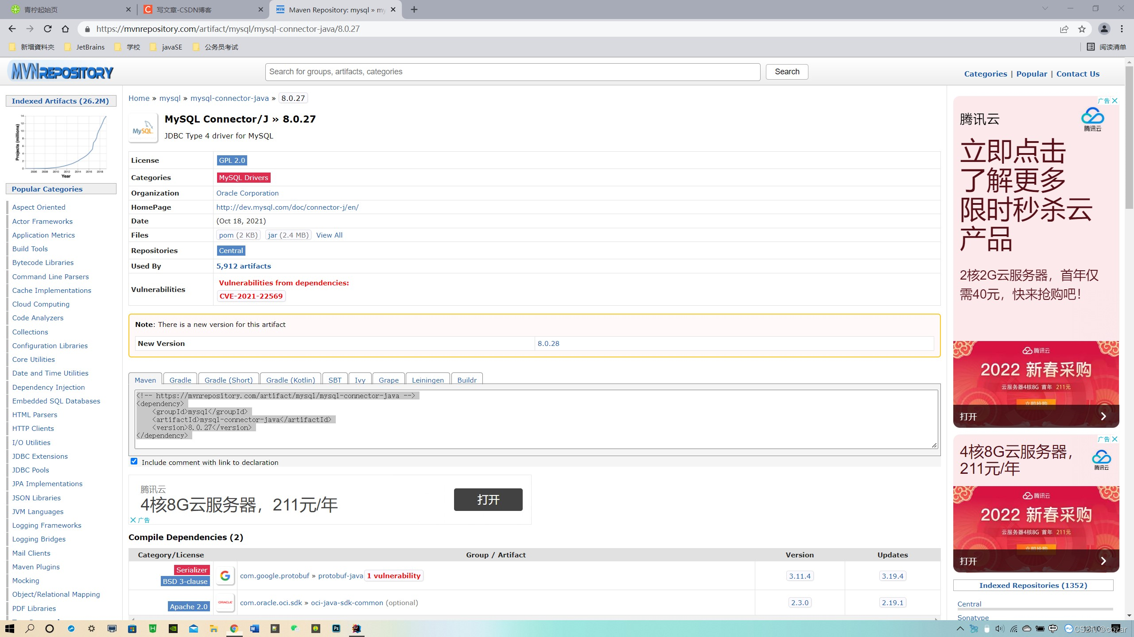The image size is (1134, 637).
Task: Click the page vertical scrollbar
Action: [1129, 137]
